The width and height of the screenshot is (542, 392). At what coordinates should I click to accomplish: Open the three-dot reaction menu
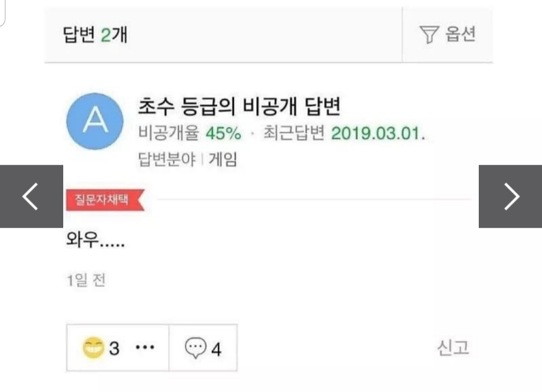pos(145,347)
